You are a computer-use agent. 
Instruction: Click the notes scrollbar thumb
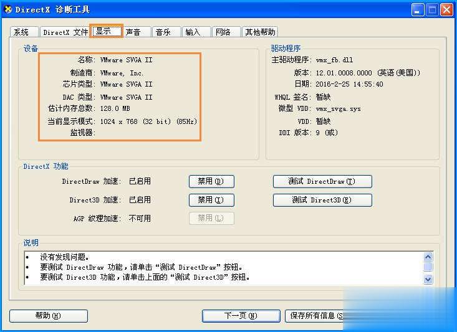[428, 267]
